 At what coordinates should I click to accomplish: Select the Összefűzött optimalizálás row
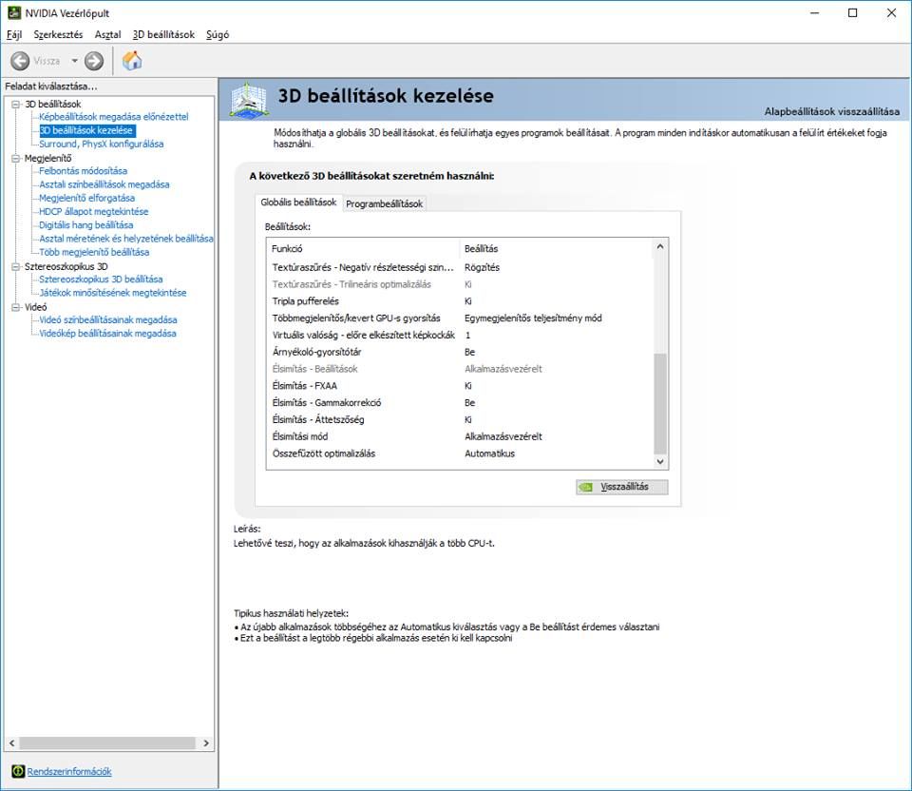pyautogui.click(x=460, y=453)
